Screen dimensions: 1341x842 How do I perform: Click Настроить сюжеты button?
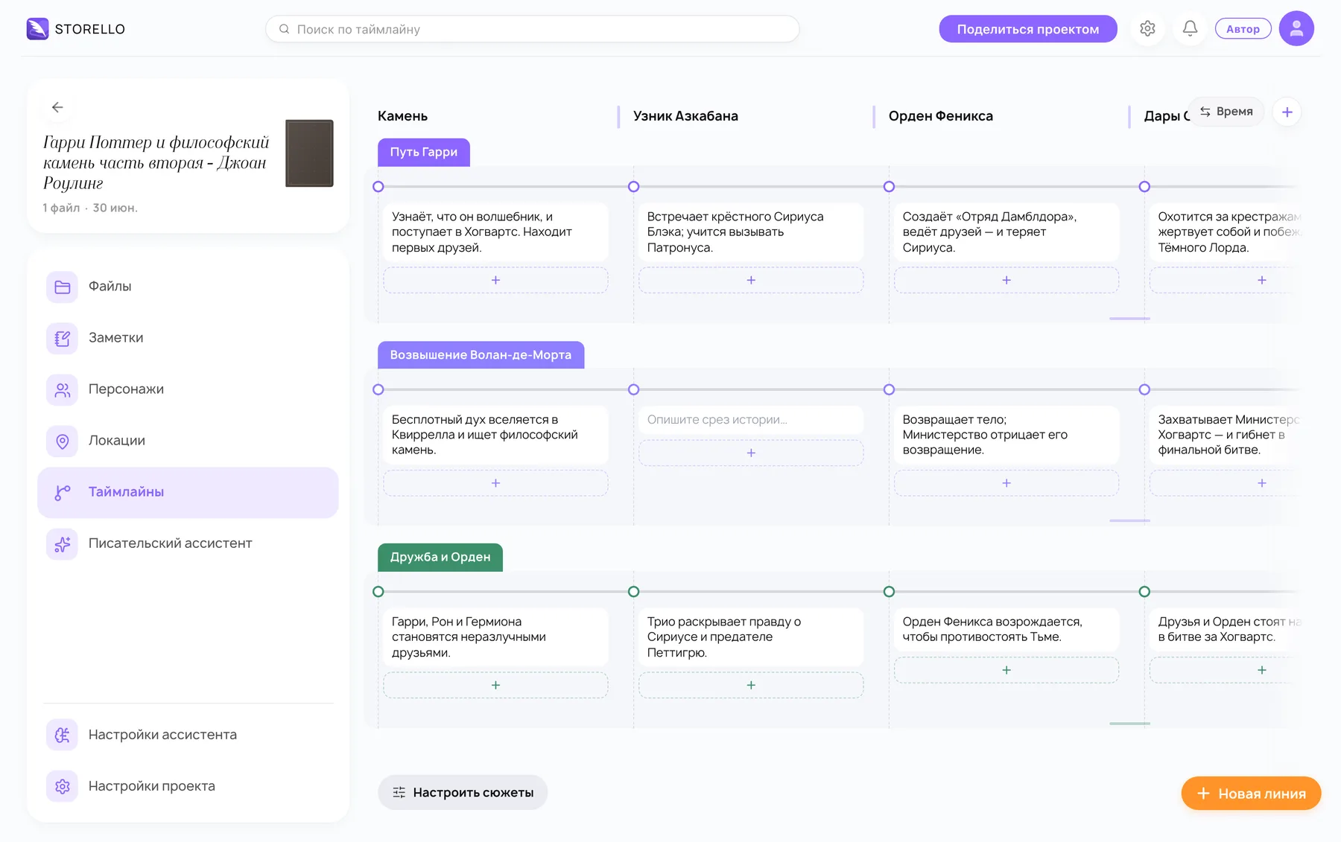[463, 793]
